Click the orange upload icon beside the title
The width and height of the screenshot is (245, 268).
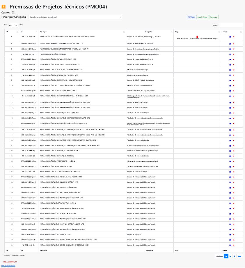pos(4,6)
